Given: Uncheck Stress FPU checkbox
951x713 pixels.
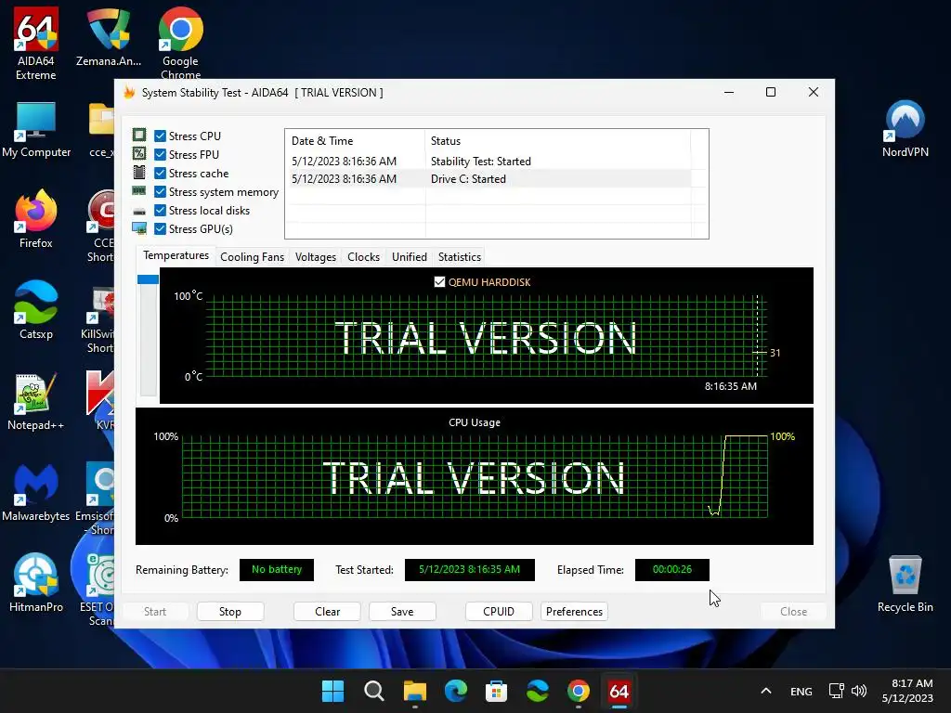Looking at the screenshot, I should [160, 155].
